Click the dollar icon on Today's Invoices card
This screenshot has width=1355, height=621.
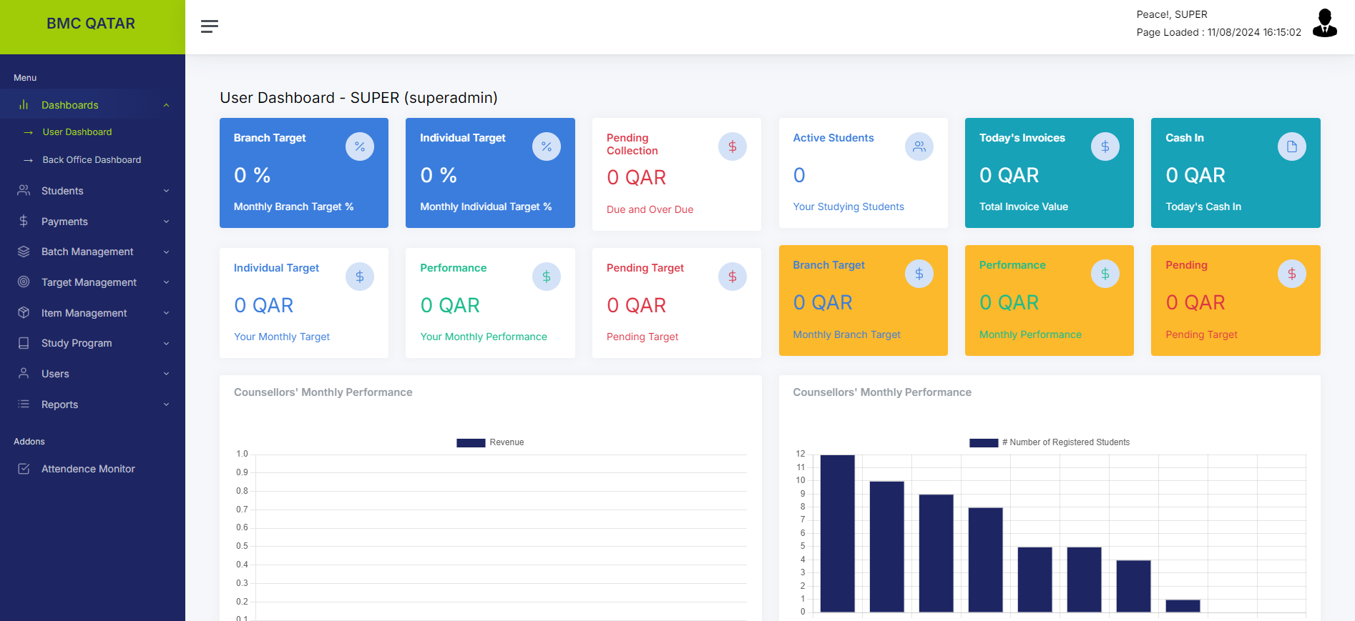point(1105,146)
